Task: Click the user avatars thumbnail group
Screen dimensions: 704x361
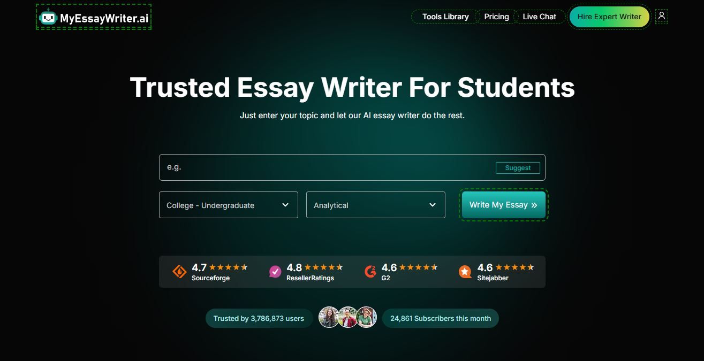Action: (x=347, y=318)
